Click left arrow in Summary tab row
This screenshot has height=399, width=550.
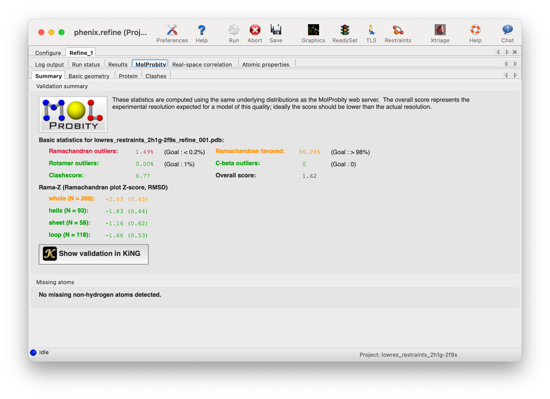[506, 75]
